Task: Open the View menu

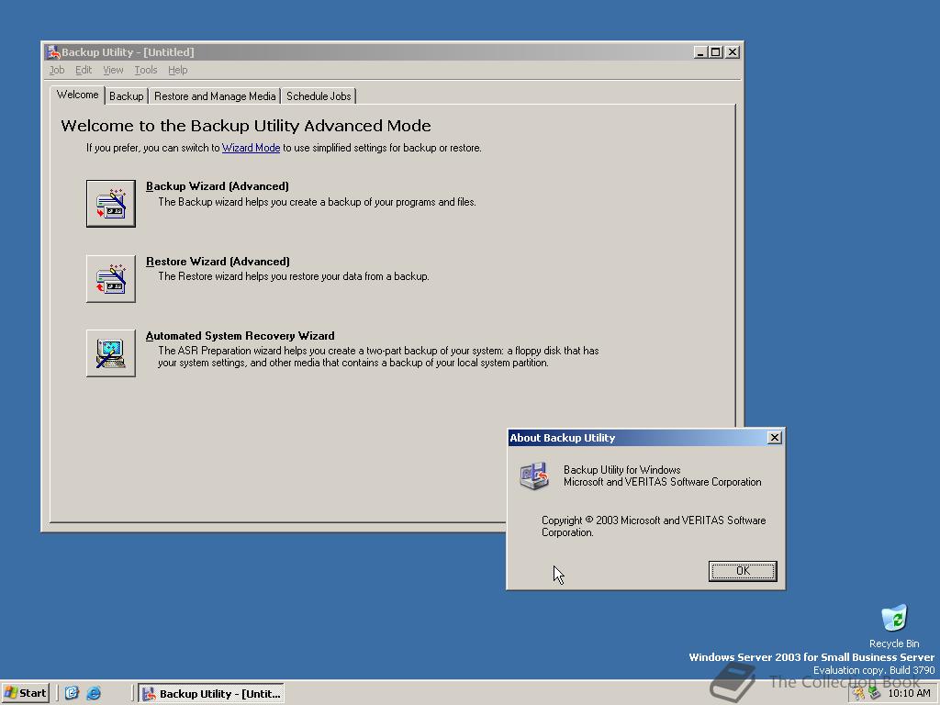Action: (x=113, y=70)
